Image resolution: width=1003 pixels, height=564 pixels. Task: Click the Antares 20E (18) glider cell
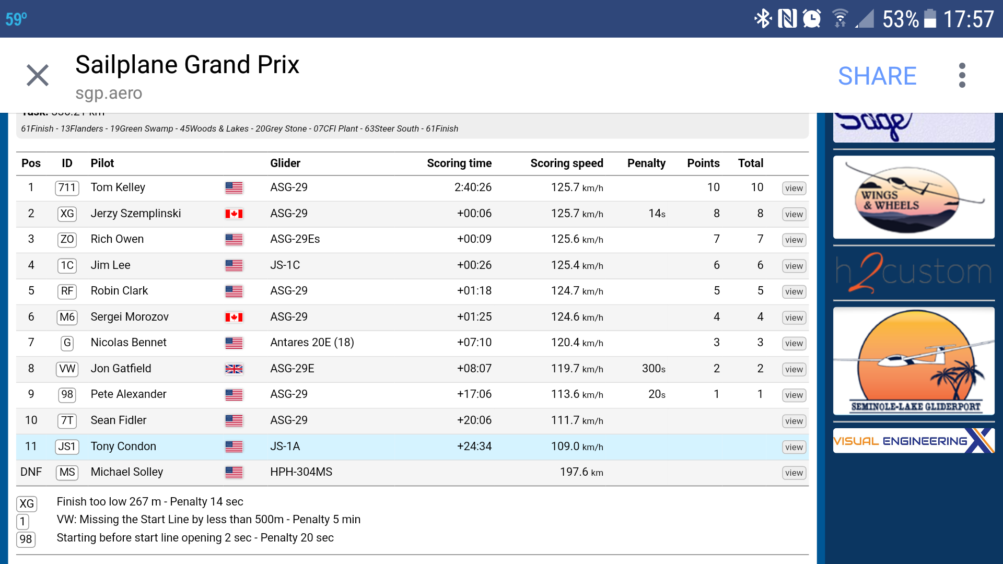pyautogui.click(x=312, y=342)
